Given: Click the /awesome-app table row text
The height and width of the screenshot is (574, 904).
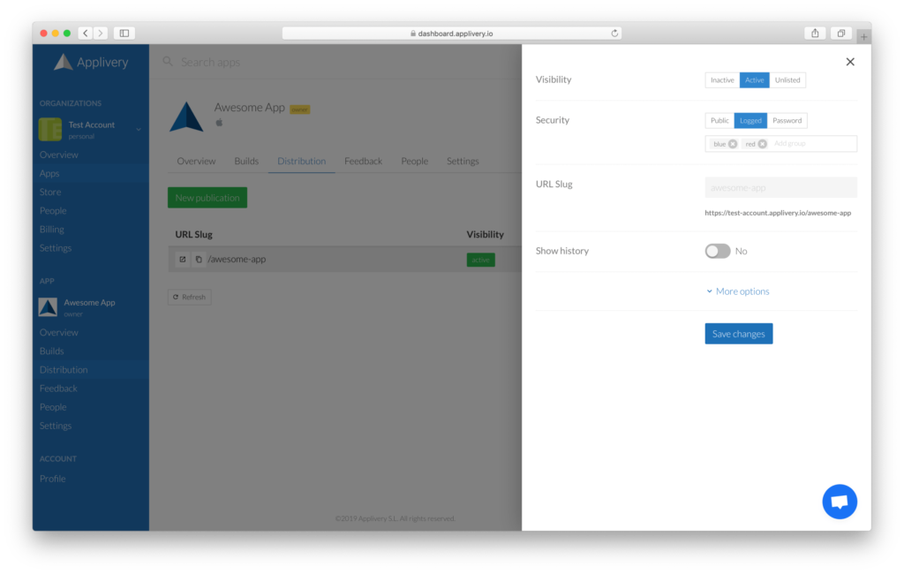Looking at the screenshot, I should [x=237, y=259].
